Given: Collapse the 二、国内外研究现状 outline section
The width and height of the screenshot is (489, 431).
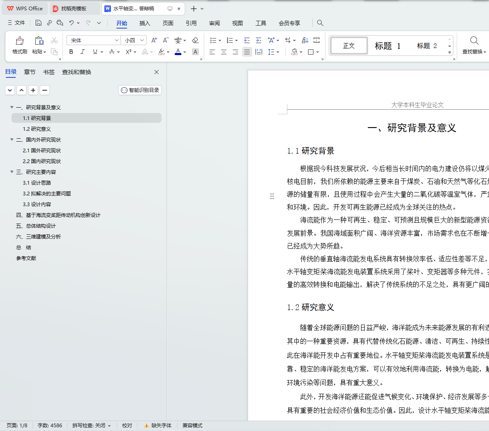Looking at the screenshot, I should tap(12, 140).
